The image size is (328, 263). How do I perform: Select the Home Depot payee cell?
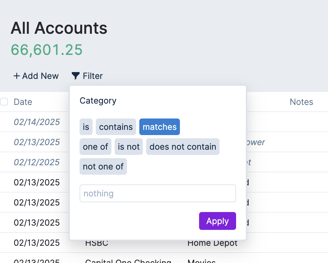[212, 243]
